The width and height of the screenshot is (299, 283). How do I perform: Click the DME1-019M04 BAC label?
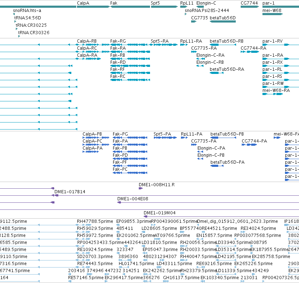click(160, 213)
